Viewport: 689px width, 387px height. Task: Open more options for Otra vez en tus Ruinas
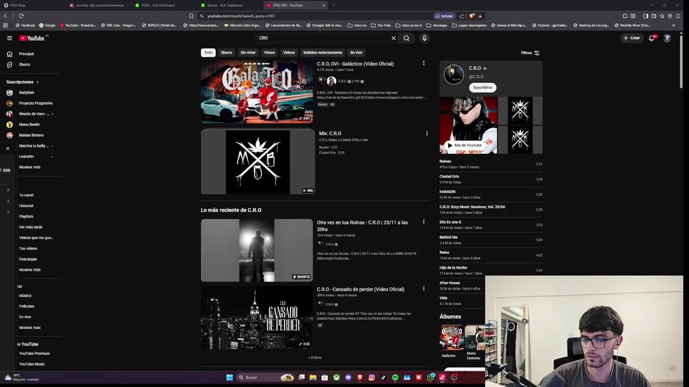pos(424,221)
